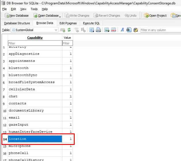
Task: Click the printer icon to print table
Action: coord(98,30)
